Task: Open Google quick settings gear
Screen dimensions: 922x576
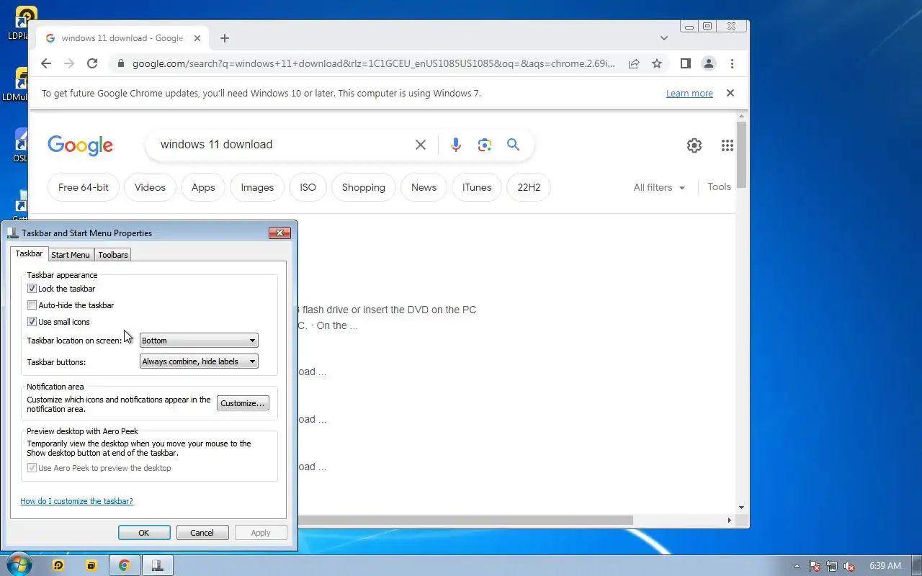Action: click(694, 145)
